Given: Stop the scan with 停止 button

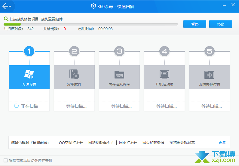Looking at the screenshot, I should [x=221, y=24].
